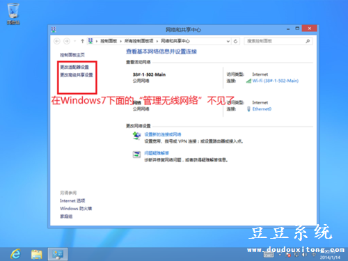Viewport: 348px width, 261px height.
Task: Click the refresh button next to address bar
Action: tap(235, 41)
